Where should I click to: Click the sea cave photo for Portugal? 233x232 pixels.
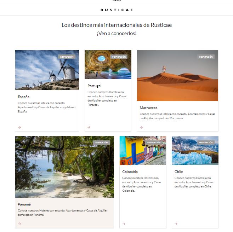pos(108,65)
